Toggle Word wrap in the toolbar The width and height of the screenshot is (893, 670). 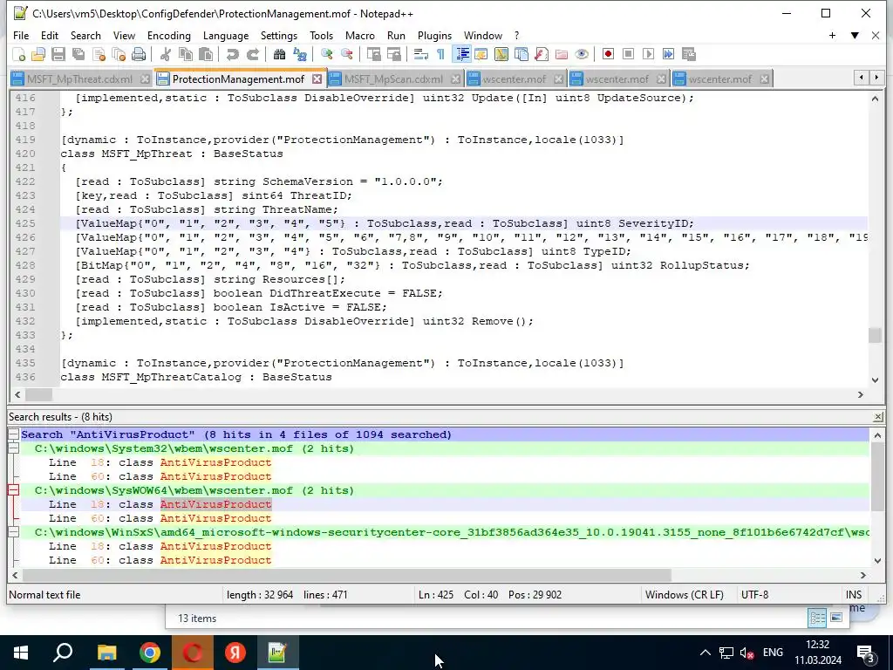421,54
